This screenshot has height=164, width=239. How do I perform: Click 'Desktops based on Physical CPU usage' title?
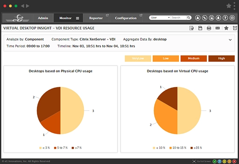(x=60, y=71)
